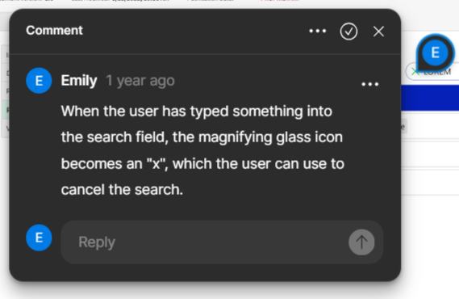
Task: Select the blue bar behind the comment popup
Action: (x=430, y=98)
